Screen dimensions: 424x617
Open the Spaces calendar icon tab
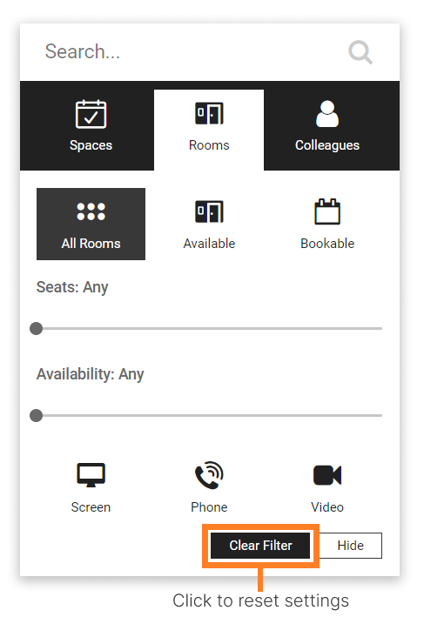coord(91,114)
